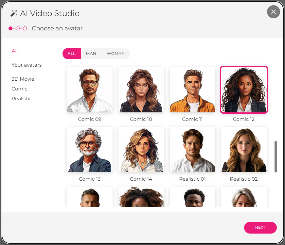Select the Realistic 01 man avatar
Viewport: 285px width, 245px height.
[x=192, y=150]
